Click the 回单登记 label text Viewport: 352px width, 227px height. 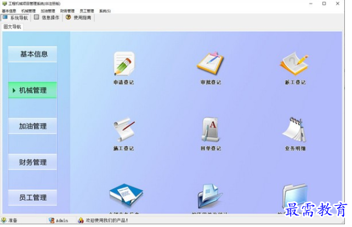(x=211, y=148)
